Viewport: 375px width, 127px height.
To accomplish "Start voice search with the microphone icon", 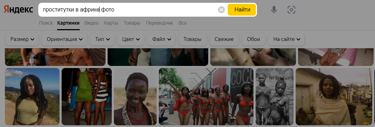I will coord(274,10).
